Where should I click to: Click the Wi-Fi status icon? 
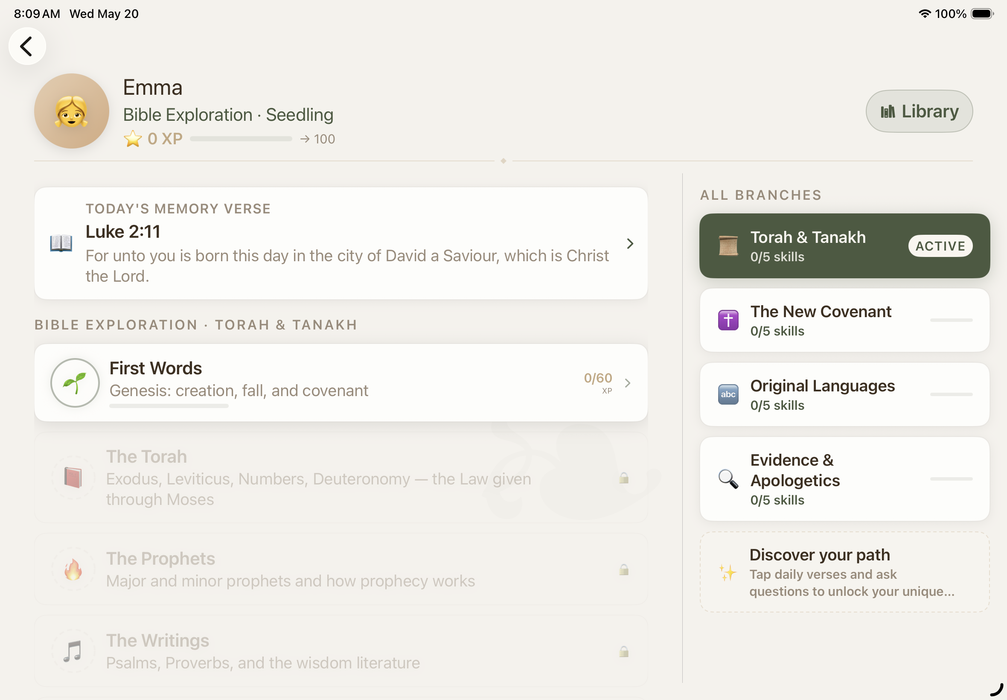click(925, 14)
